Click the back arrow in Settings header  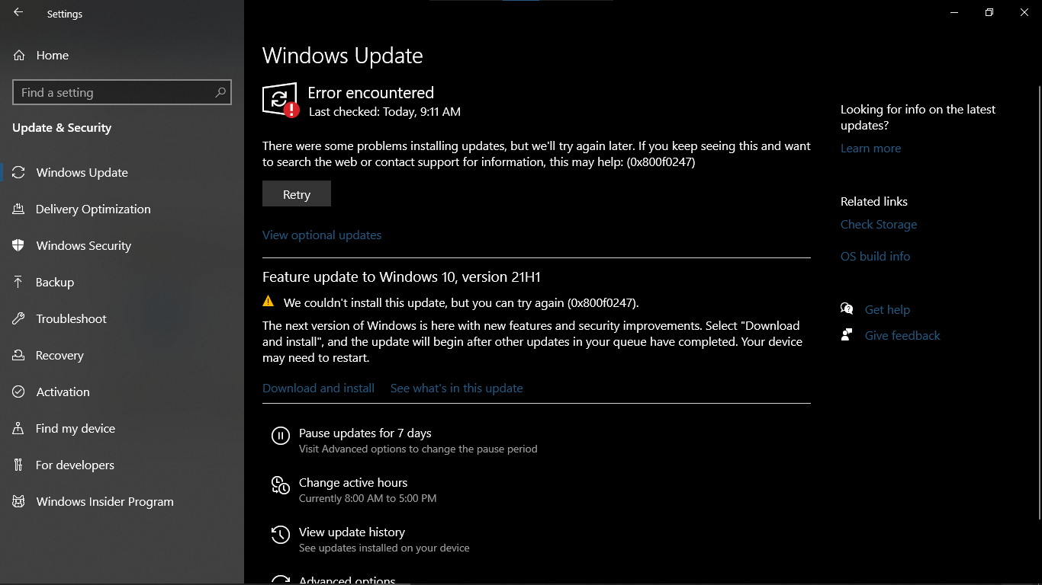point(18,13)
